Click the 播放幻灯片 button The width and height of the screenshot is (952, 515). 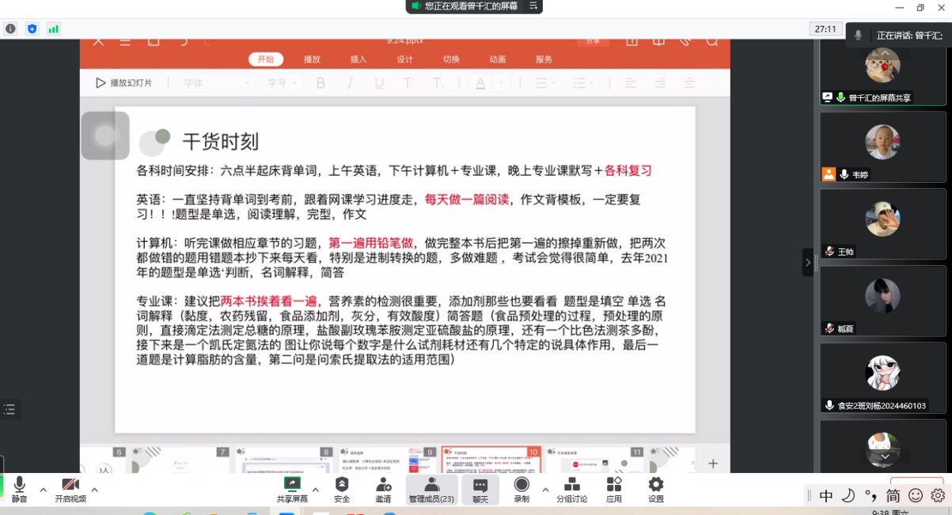point(123,83)
